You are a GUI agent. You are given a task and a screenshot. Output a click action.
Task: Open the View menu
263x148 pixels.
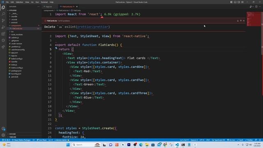click(x=27, y=2)
